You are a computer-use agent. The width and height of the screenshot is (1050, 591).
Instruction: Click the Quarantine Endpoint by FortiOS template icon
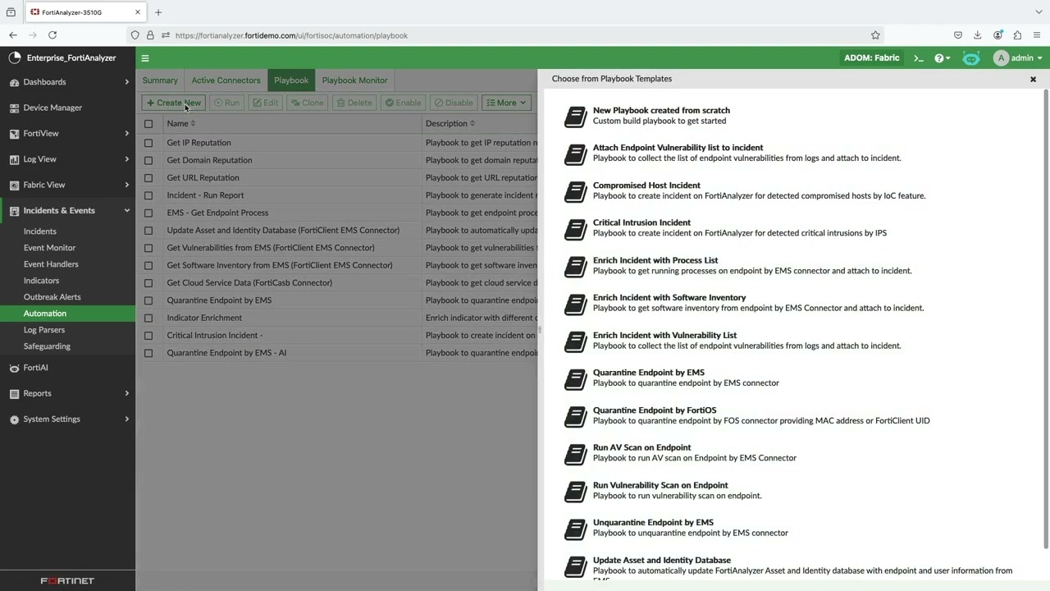[x=576, y=416]
